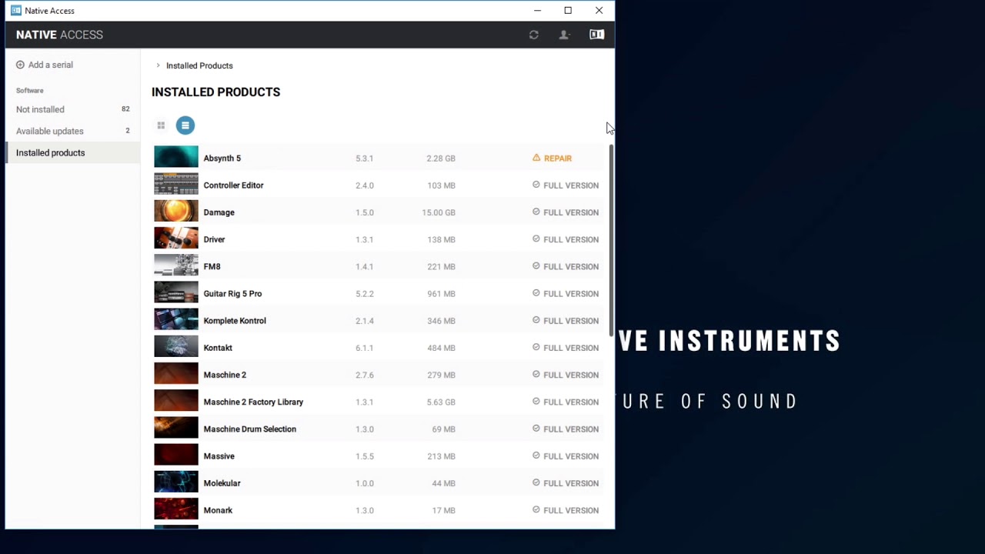Click Add a serial link

click(51, 65)
